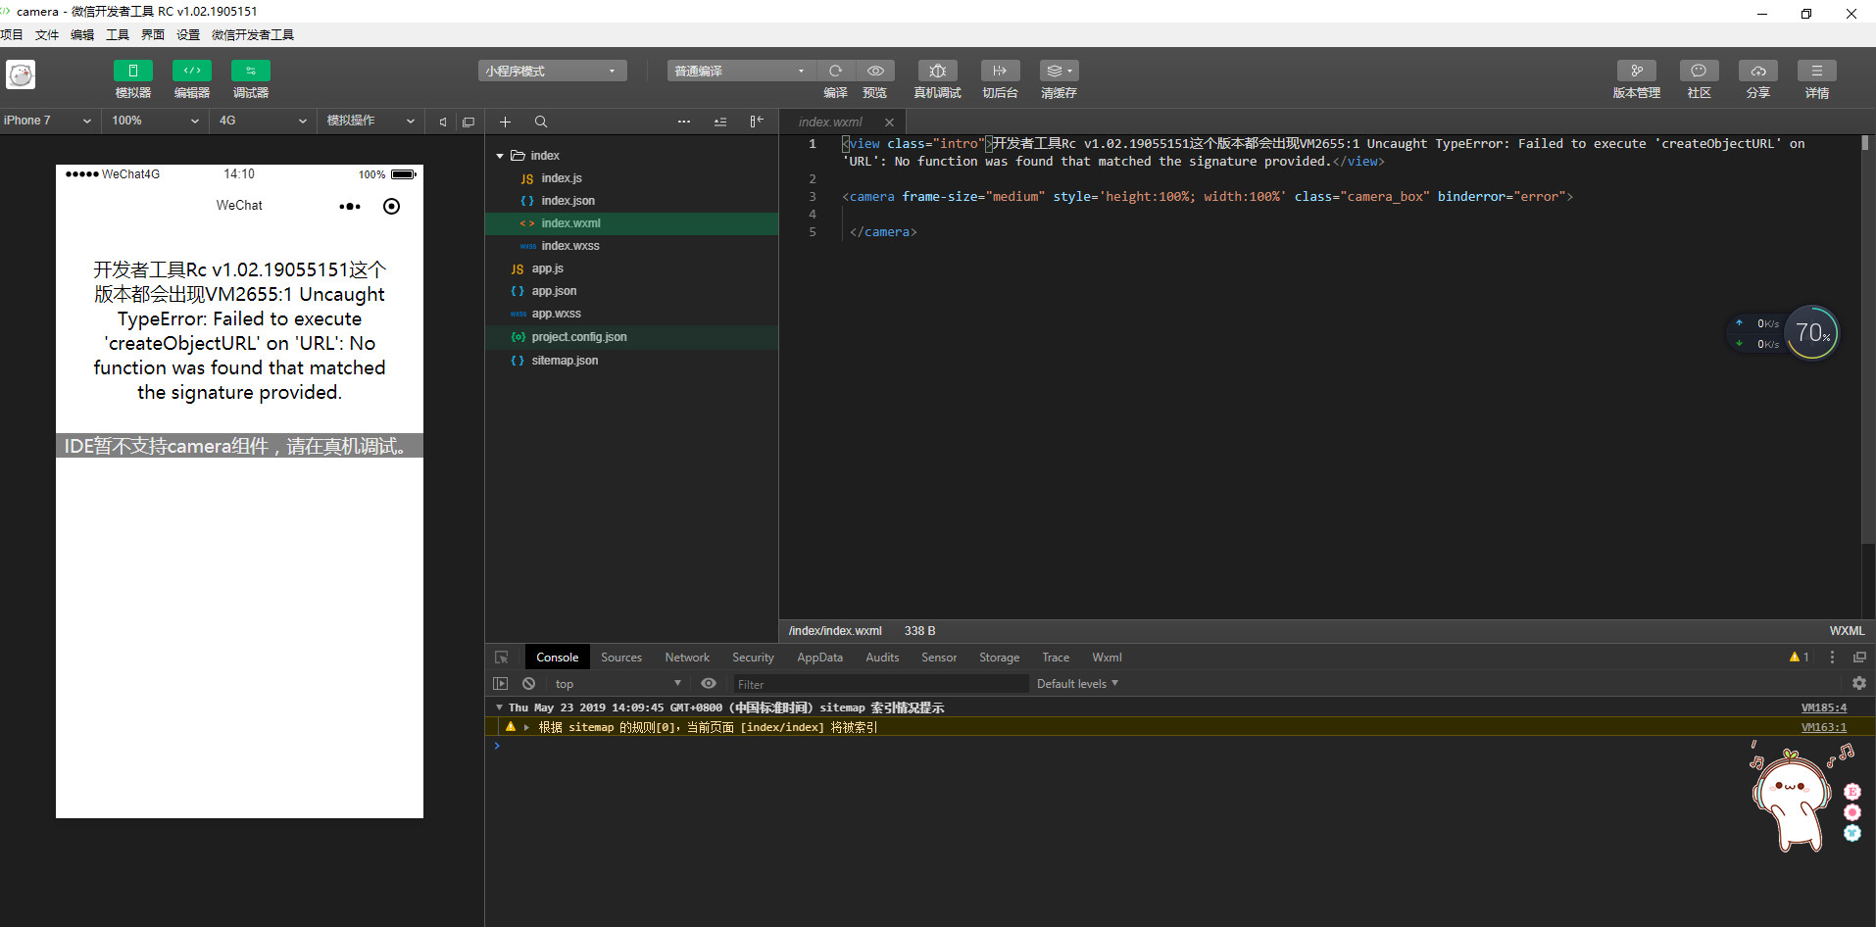Click the 编译 compile refresh icon
The height and width of the screenshot is (927, 1876).
(x=836, y=71)
